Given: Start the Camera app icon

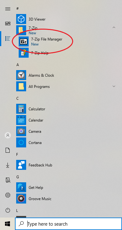Looking at the screenshot, I should click(x=21, y=131).
